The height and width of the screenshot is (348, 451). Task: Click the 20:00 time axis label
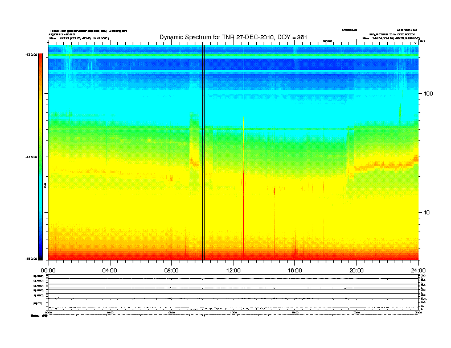[x=356, y=271]
